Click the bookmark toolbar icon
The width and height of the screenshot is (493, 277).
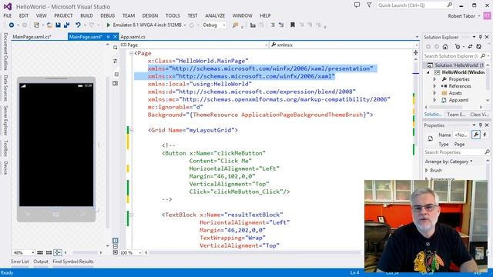tap(293, 25)
